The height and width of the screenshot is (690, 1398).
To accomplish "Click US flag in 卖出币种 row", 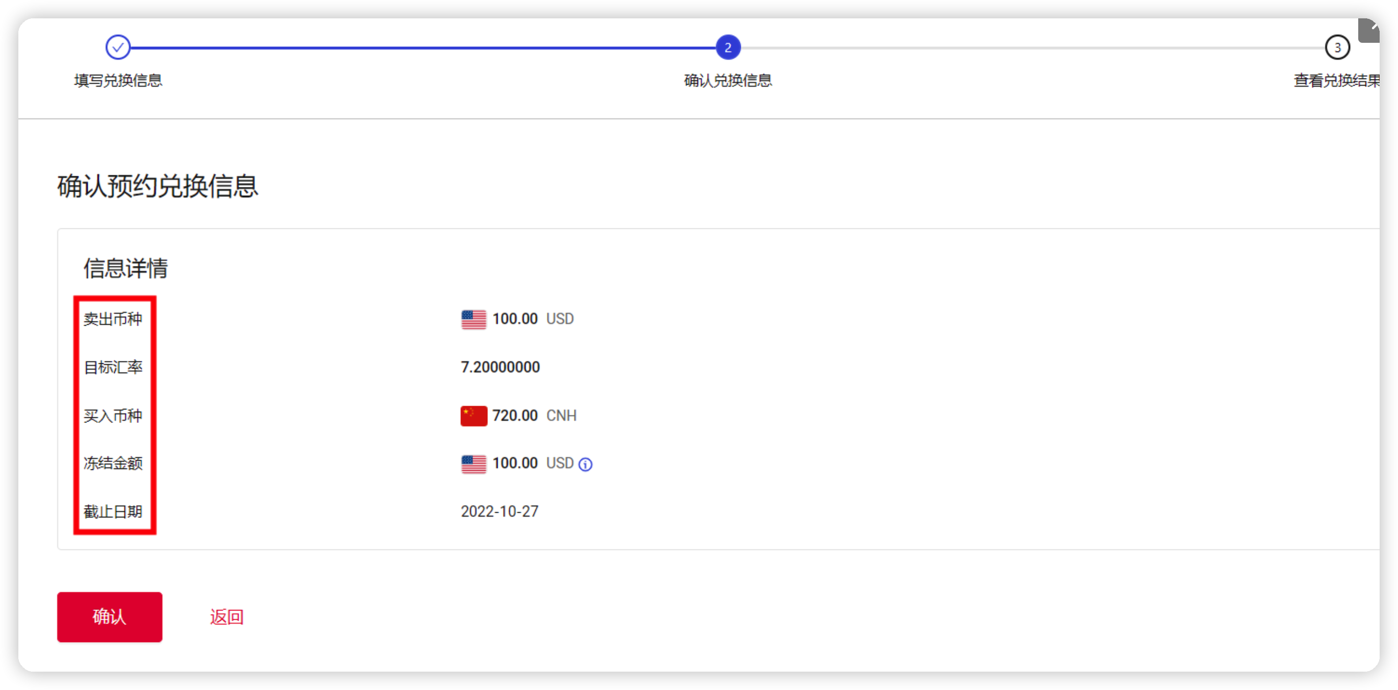I will coord(473,319).
